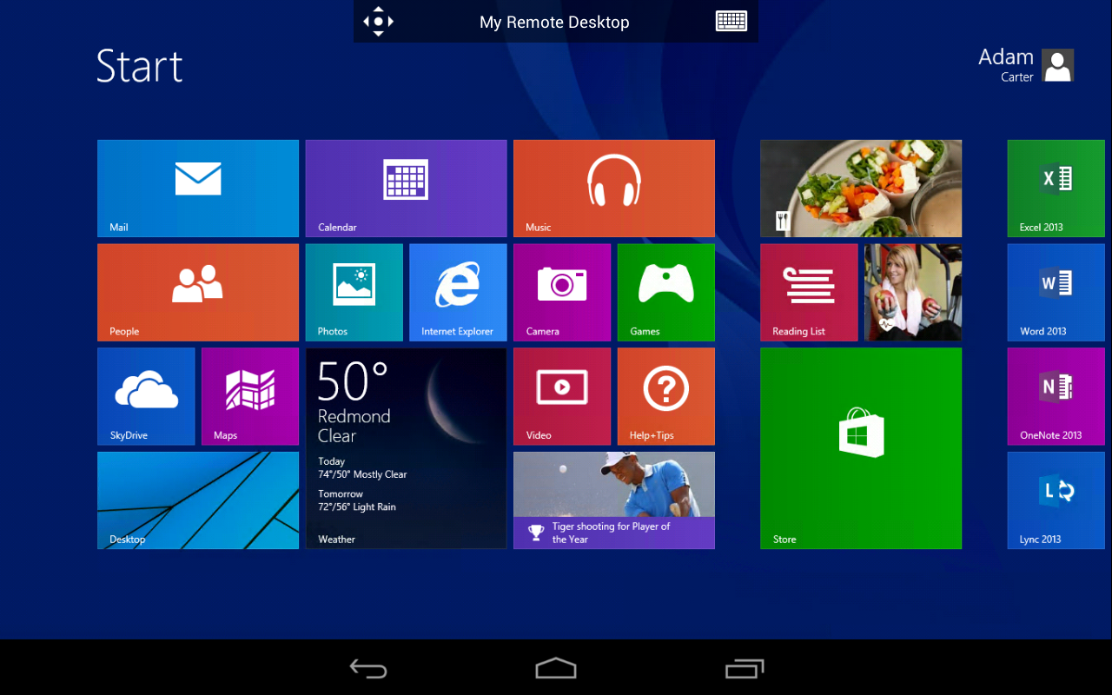Viewport: 1112px width, 695px height.
Task: Open the Photos tile
Action: [354, 292]
